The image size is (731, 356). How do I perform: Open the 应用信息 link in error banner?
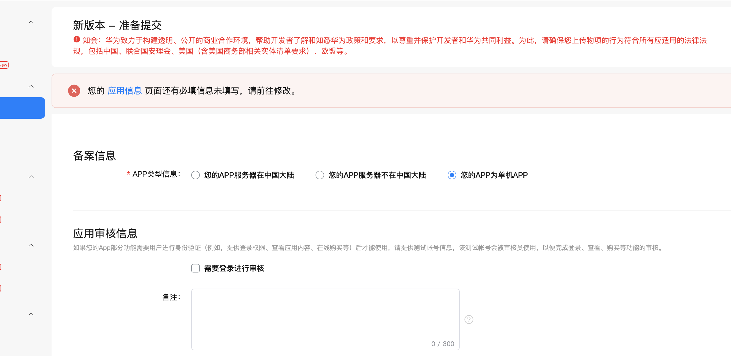click(x=124, y=91)
